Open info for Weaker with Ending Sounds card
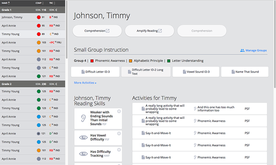Viewport: 276px width, 165px height. coord(119,111)
